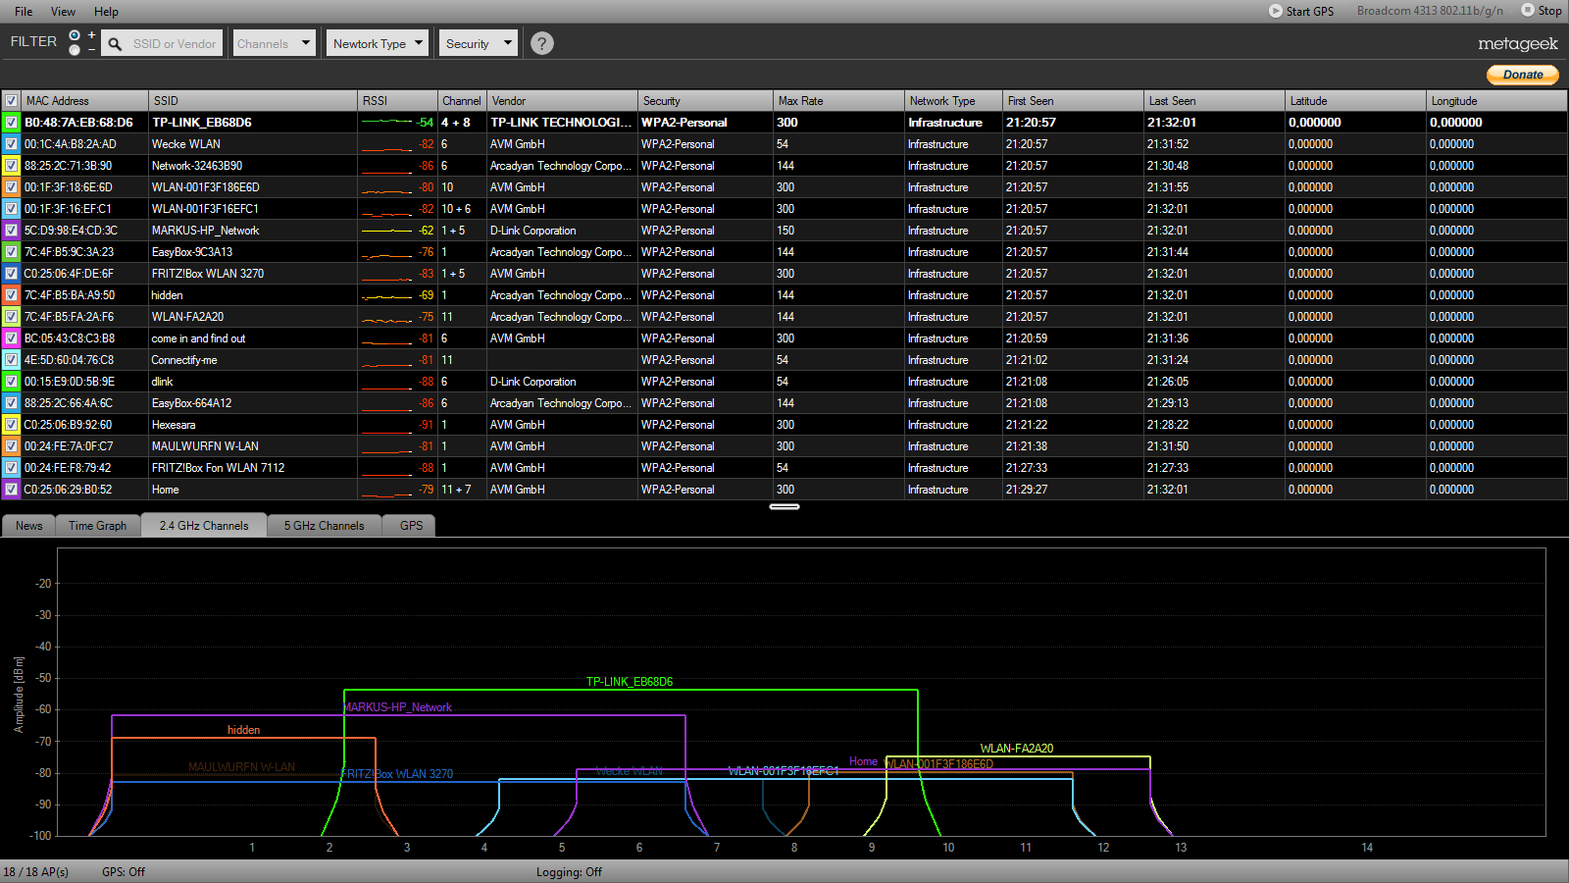Sort by the Latitude column header

point(1356,101)
